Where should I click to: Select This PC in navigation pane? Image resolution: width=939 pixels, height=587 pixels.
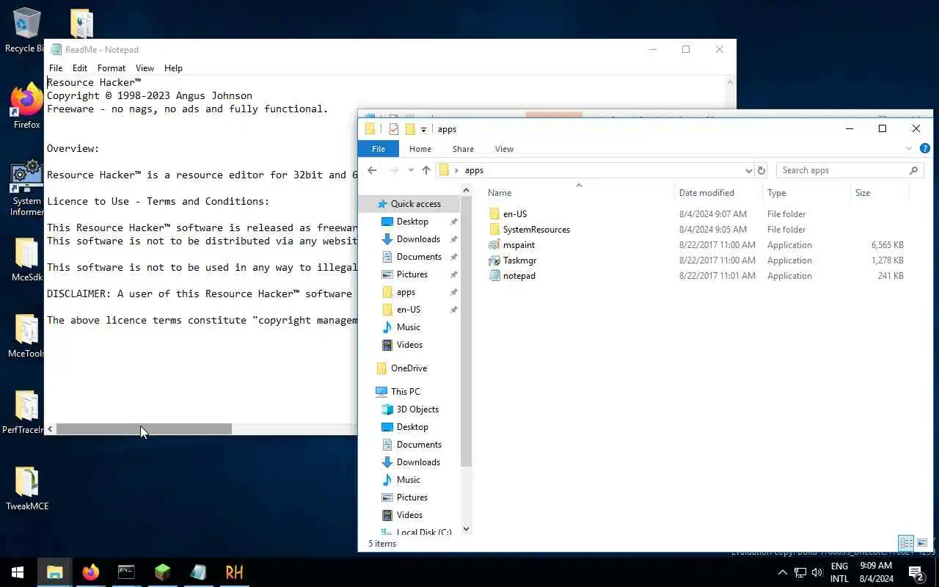pyautogui.click(x=405, y=392)
